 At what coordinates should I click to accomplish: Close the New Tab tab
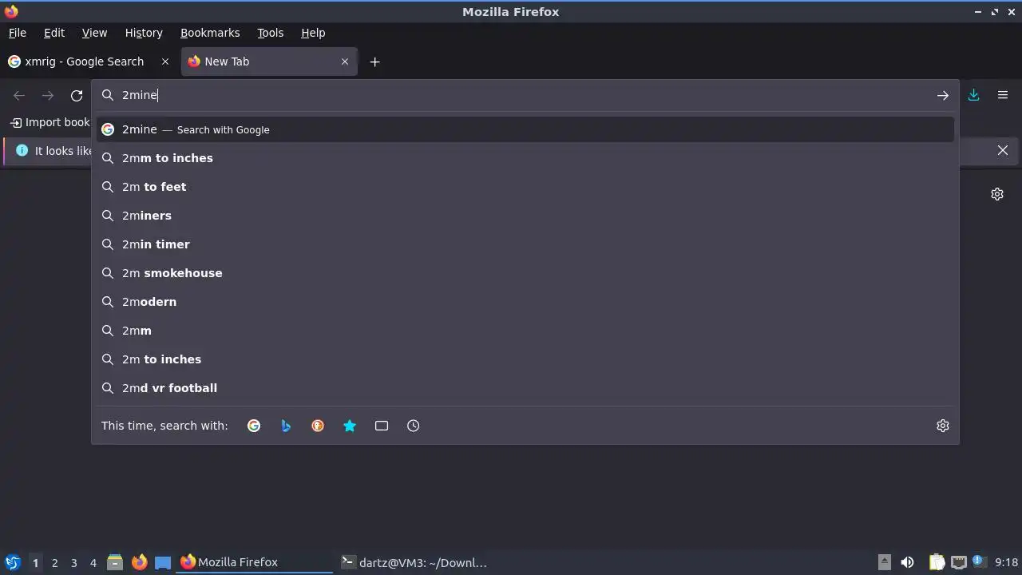click(x=345, y=61)
